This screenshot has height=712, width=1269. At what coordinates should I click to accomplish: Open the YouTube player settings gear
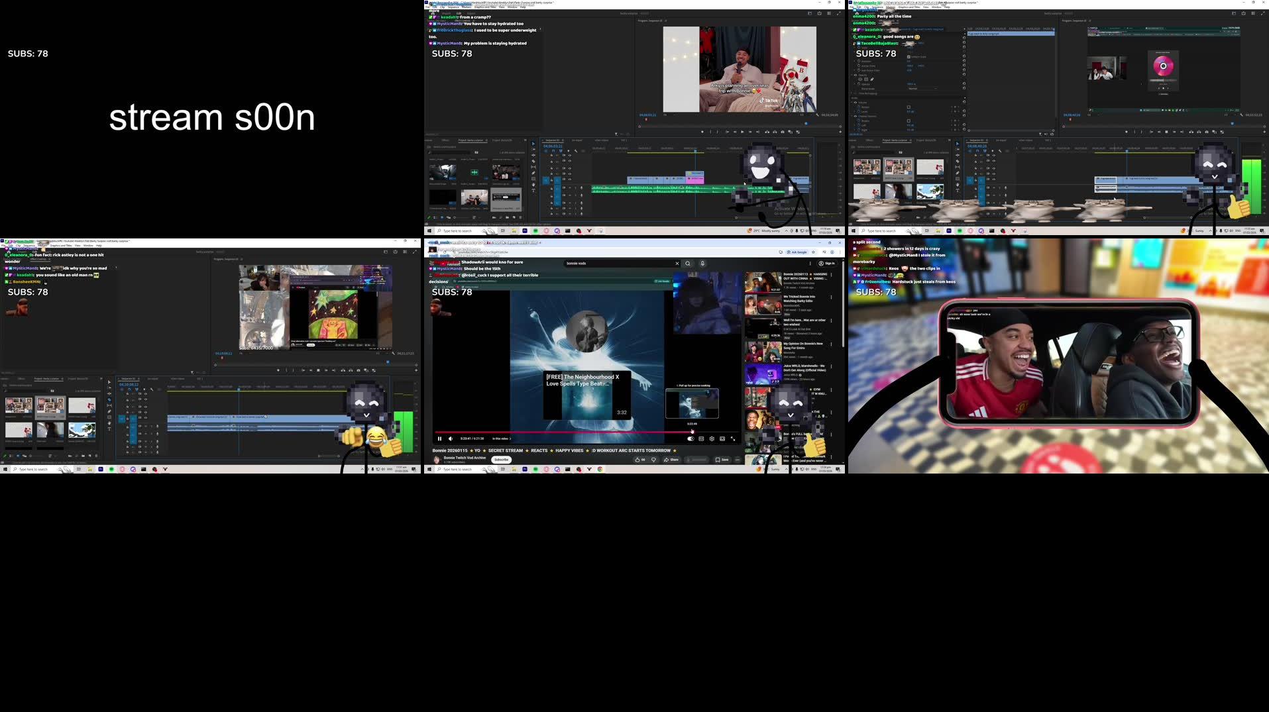[x=712, y=439]
